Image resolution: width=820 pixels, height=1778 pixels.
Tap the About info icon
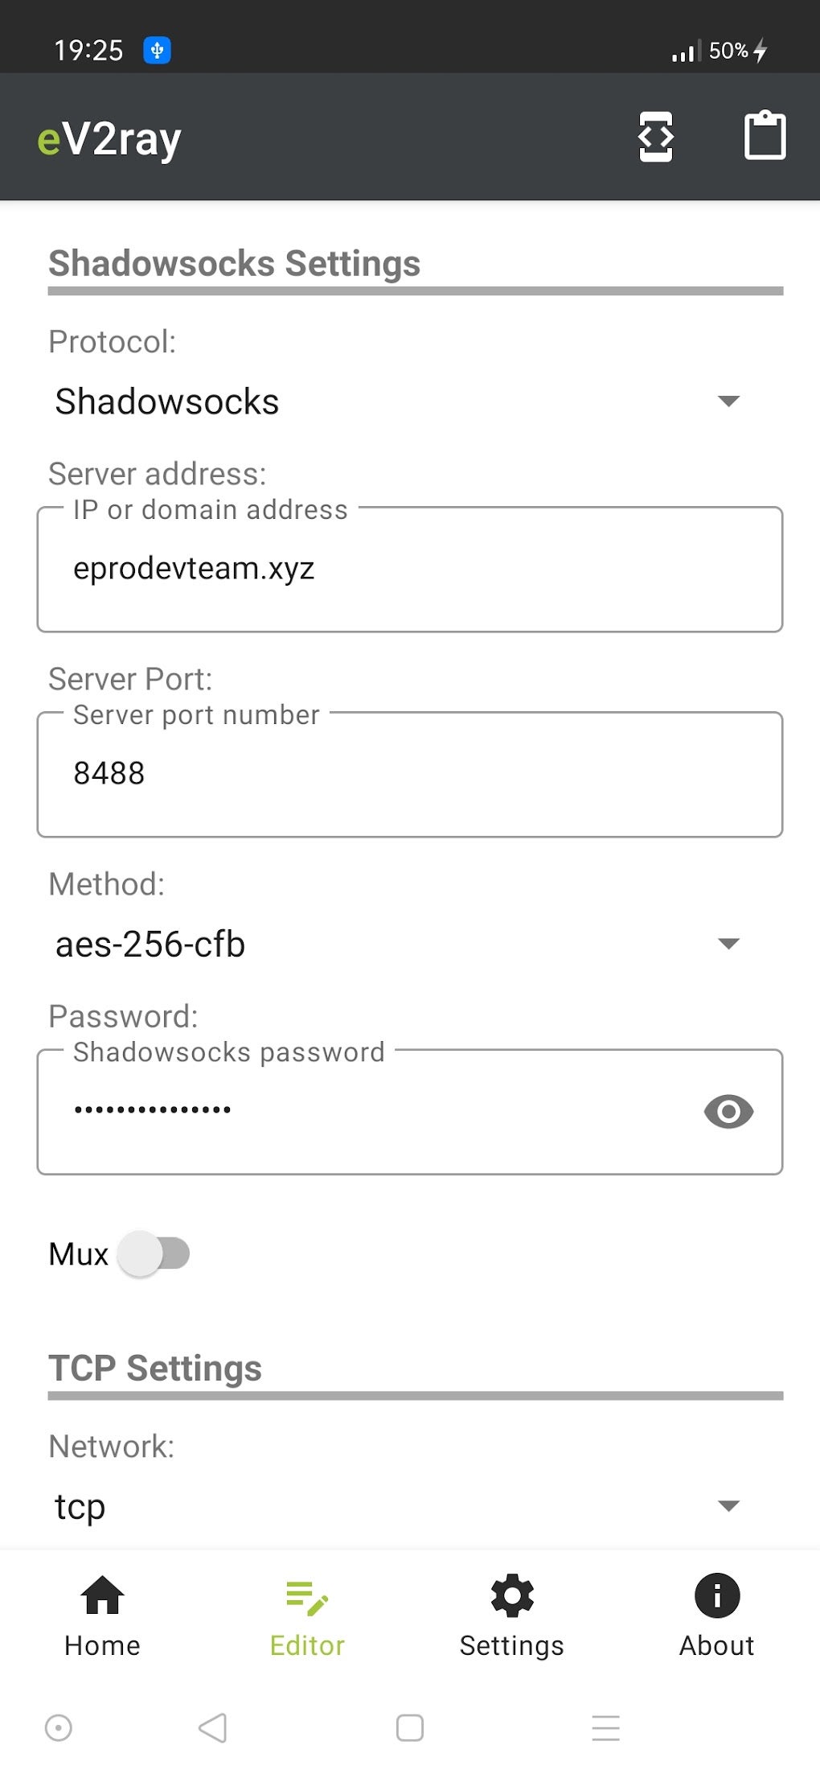click(x=716, y=1595)
